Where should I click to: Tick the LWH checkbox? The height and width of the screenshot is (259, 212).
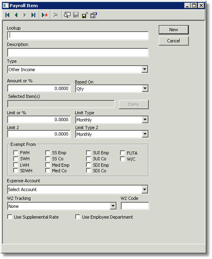tap(16, 165)
